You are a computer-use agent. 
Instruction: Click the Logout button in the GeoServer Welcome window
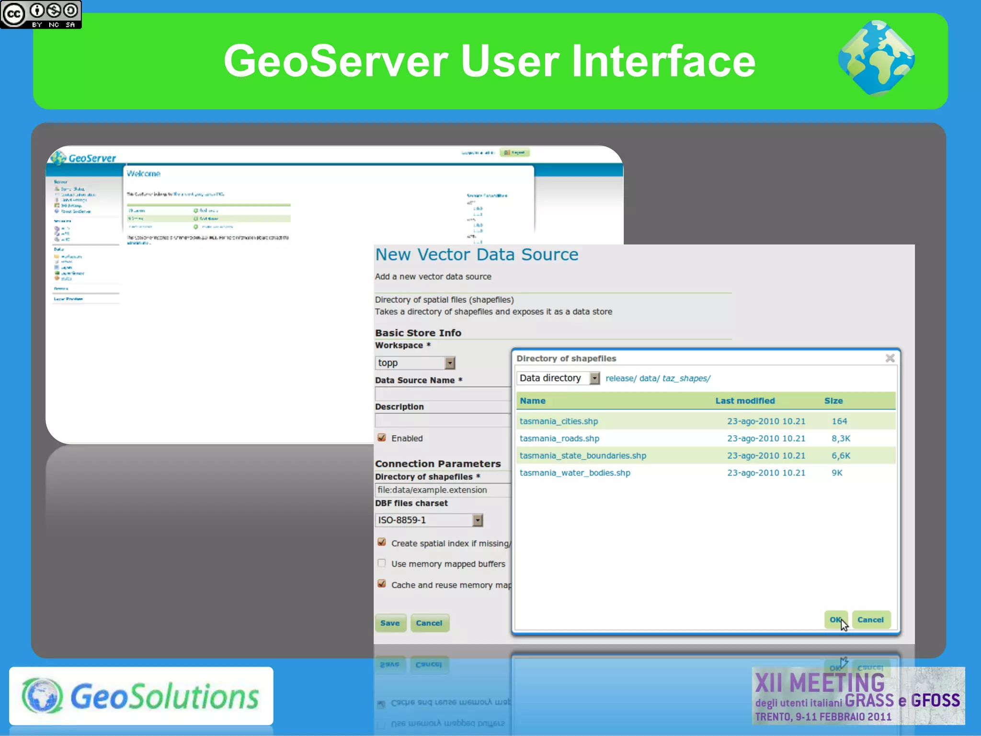pos(514,153)
